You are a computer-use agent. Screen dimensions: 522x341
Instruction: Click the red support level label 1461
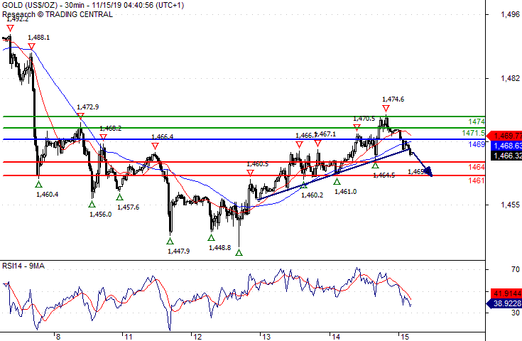477,181
